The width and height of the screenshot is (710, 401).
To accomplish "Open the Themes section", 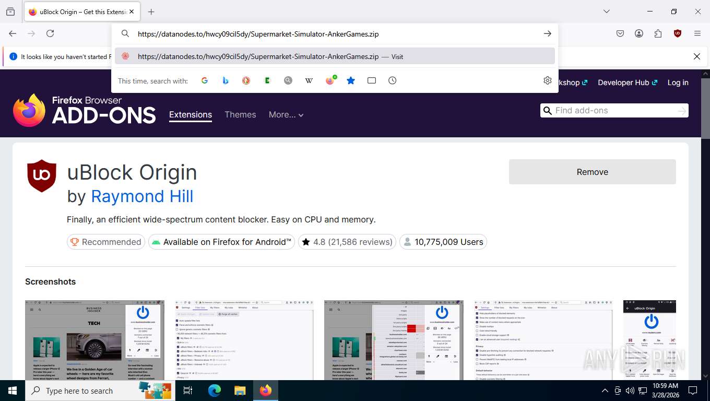I will tap(240, 115).
